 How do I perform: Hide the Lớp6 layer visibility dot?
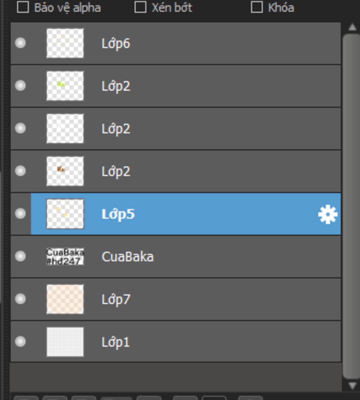tap(20, 43)
